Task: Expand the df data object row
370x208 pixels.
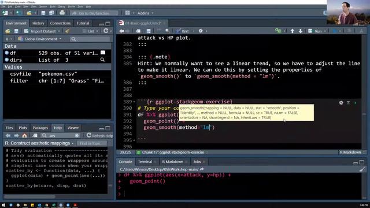Action: pos(6,53)
